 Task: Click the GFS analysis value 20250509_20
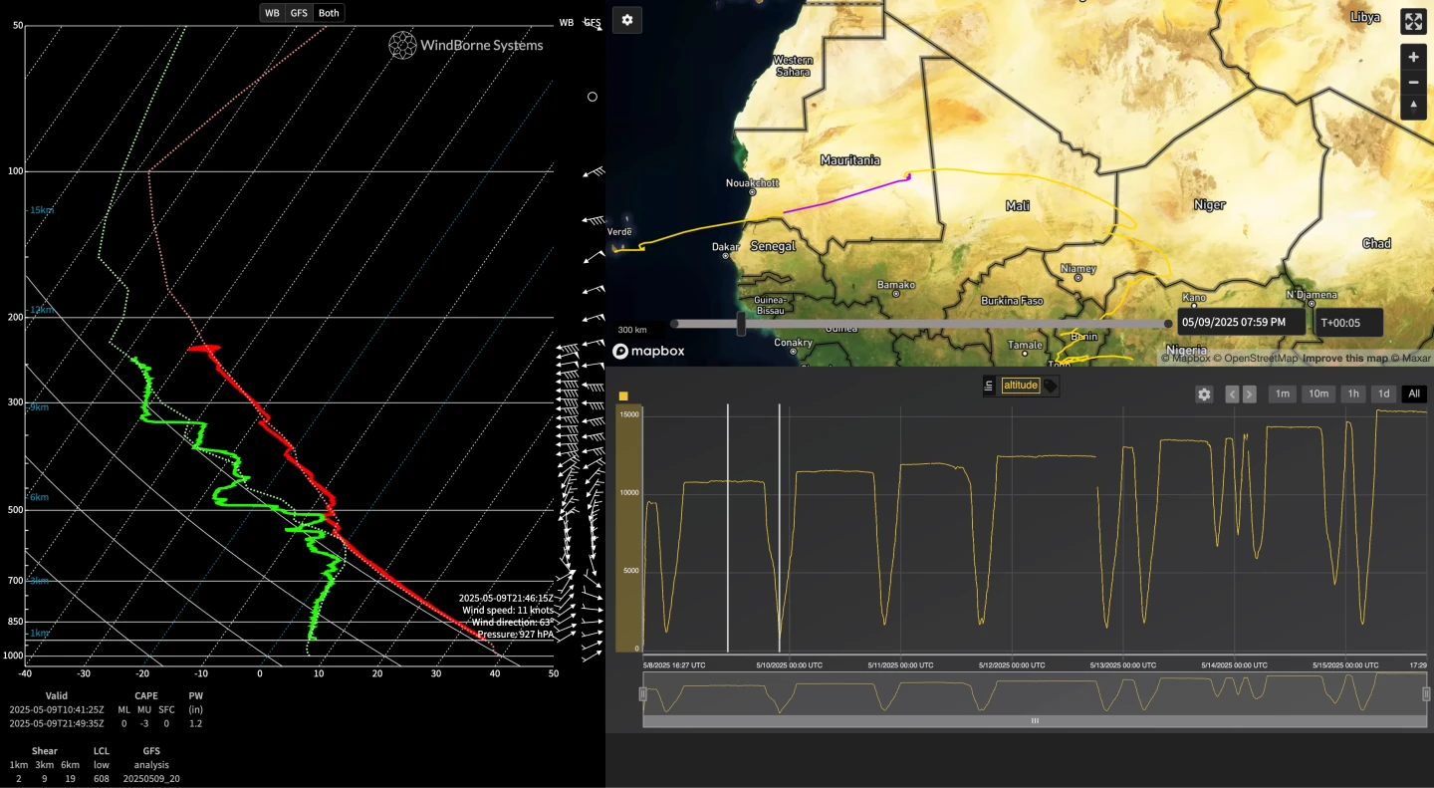pyautogui.click(x=151, y=778)
